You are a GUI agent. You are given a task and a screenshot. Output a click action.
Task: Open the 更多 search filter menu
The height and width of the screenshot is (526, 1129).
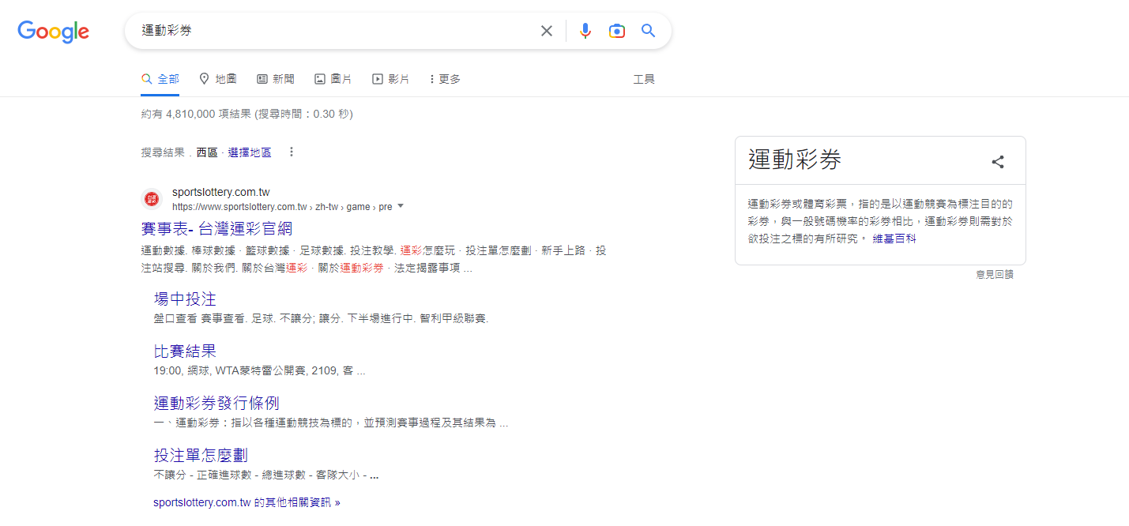click(445, 79)
